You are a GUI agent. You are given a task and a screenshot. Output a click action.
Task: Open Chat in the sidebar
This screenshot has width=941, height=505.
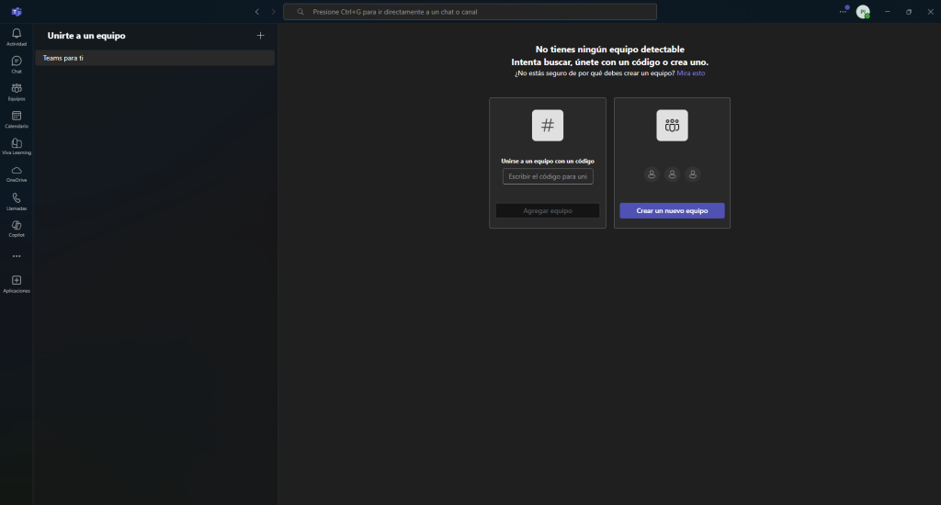17,62
